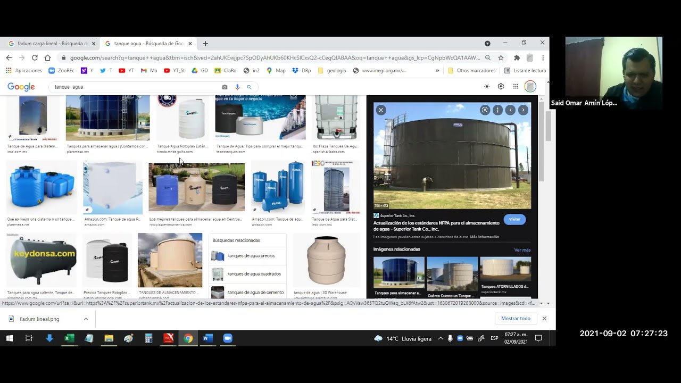Screen dimensions: 681x383
Task: Open the Chrome home page button
Action: (47, 57)
